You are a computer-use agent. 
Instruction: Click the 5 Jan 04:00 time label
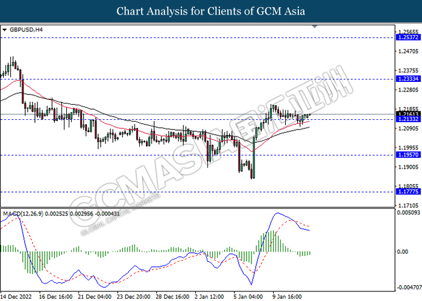coord(248,297)
